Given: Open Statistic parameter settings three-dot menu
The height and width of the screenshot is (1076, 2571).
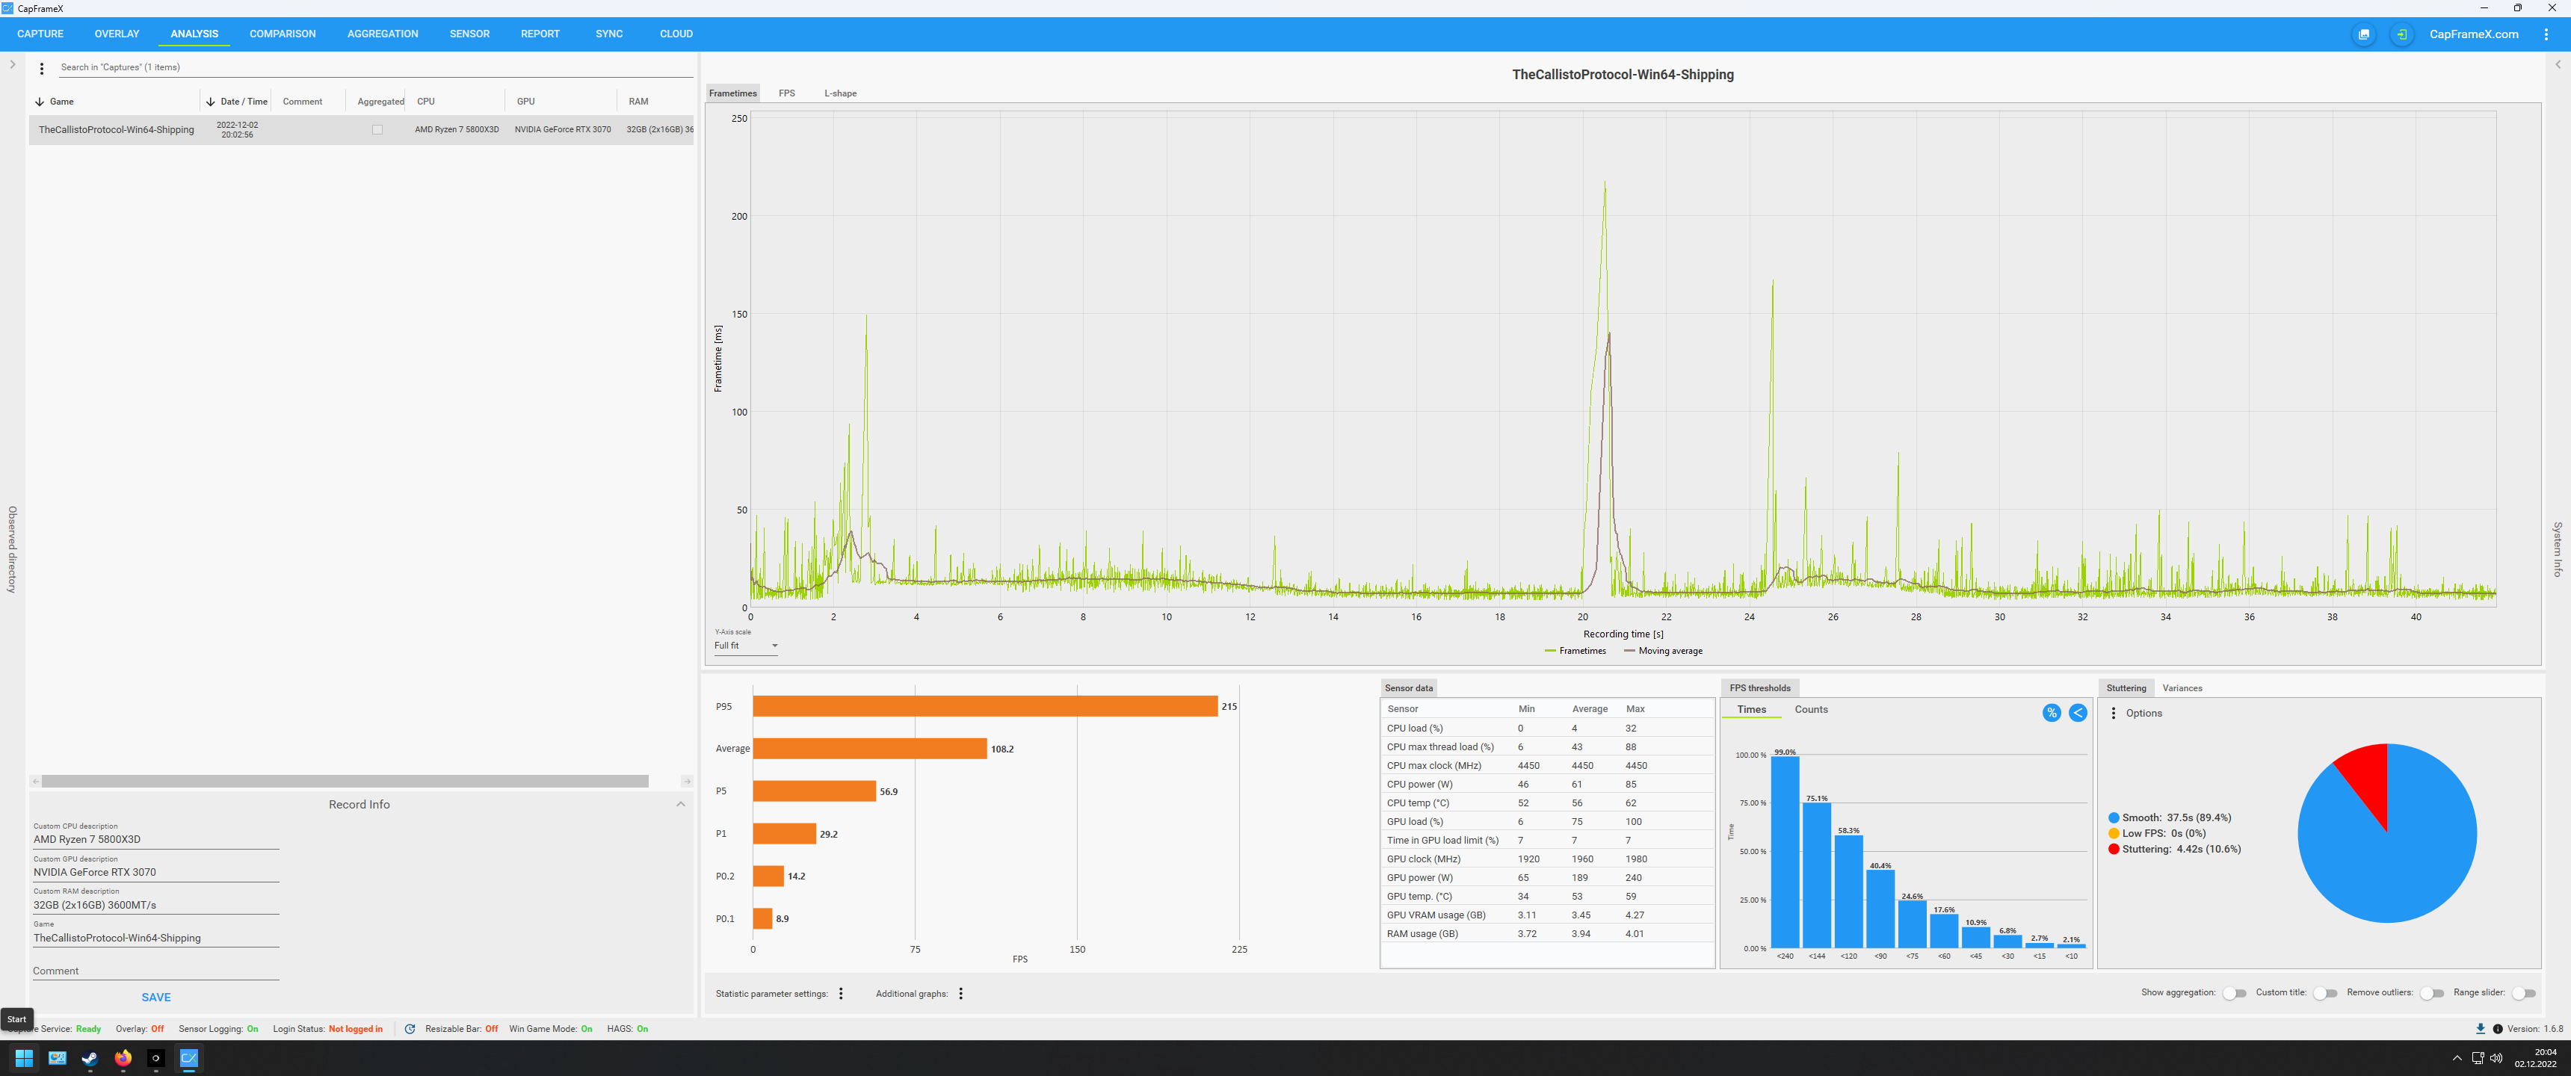Looking at the screenshot, I should click(842, 994).
